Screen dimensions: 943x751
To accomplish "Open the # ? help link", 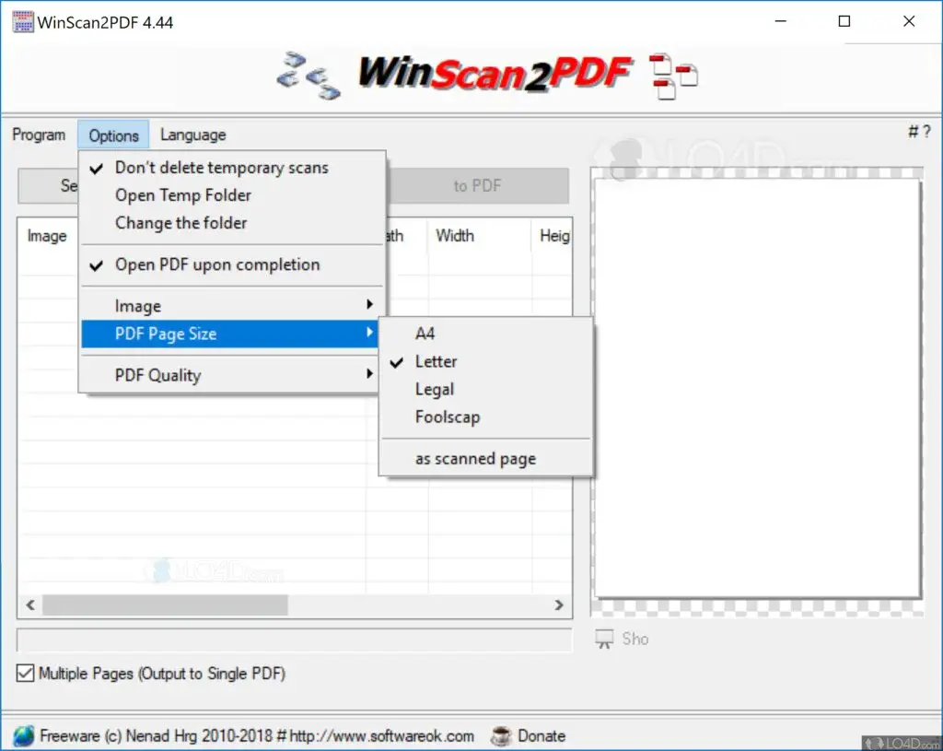I will (x=919, y=131).
